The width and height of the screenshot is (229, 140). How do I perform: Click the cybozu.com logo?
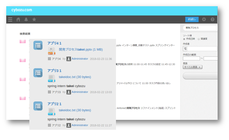pyautogui.click(x=22, y=10)
